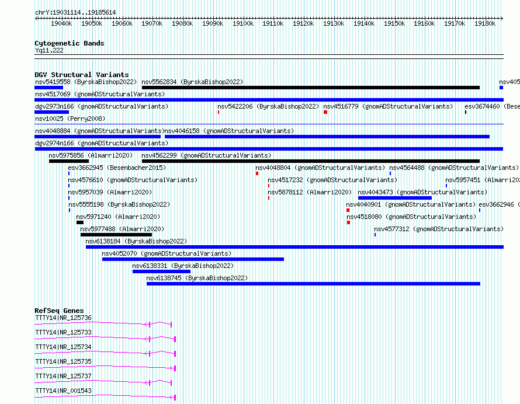Click TTTY14|NR_125733 transcript label

pyautogui.click(x=63, y=332)
